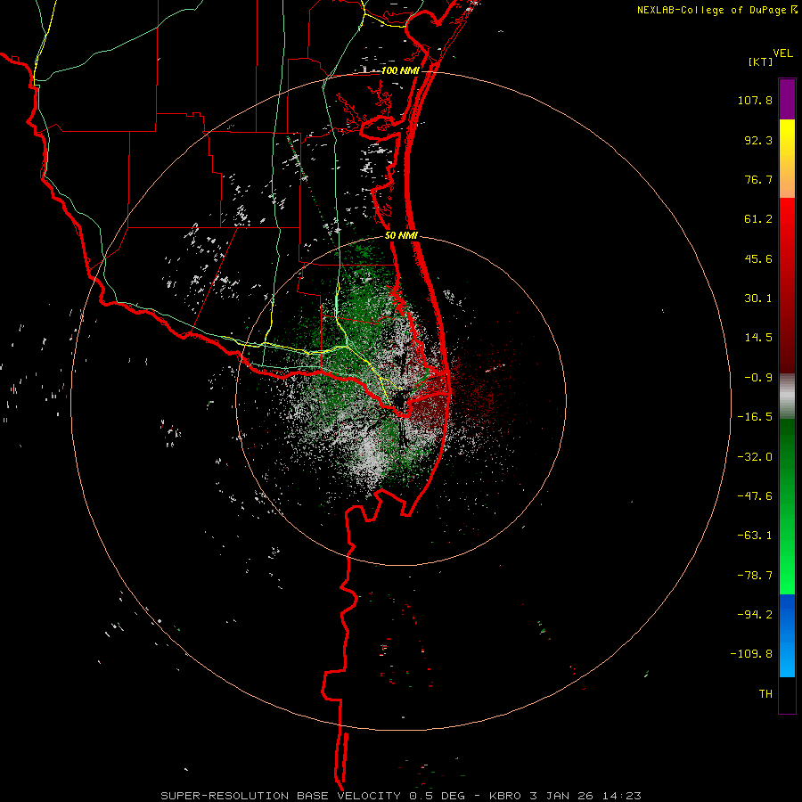Click the TH legend label

pyautogui.click(x=765, y=694)
